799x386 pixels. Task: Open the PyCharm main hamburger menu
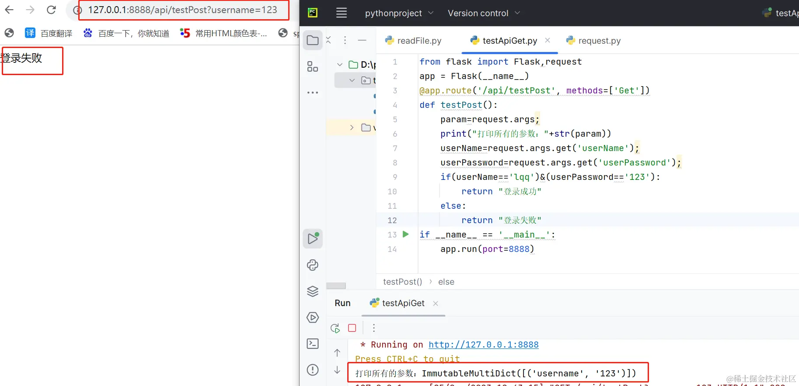342,13
